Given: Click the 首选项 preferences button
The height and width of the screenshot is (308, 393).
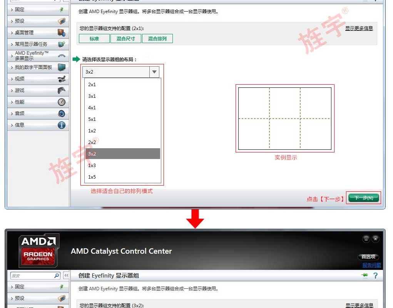Looking at the screenshot, I should click(x=368, y=257).
